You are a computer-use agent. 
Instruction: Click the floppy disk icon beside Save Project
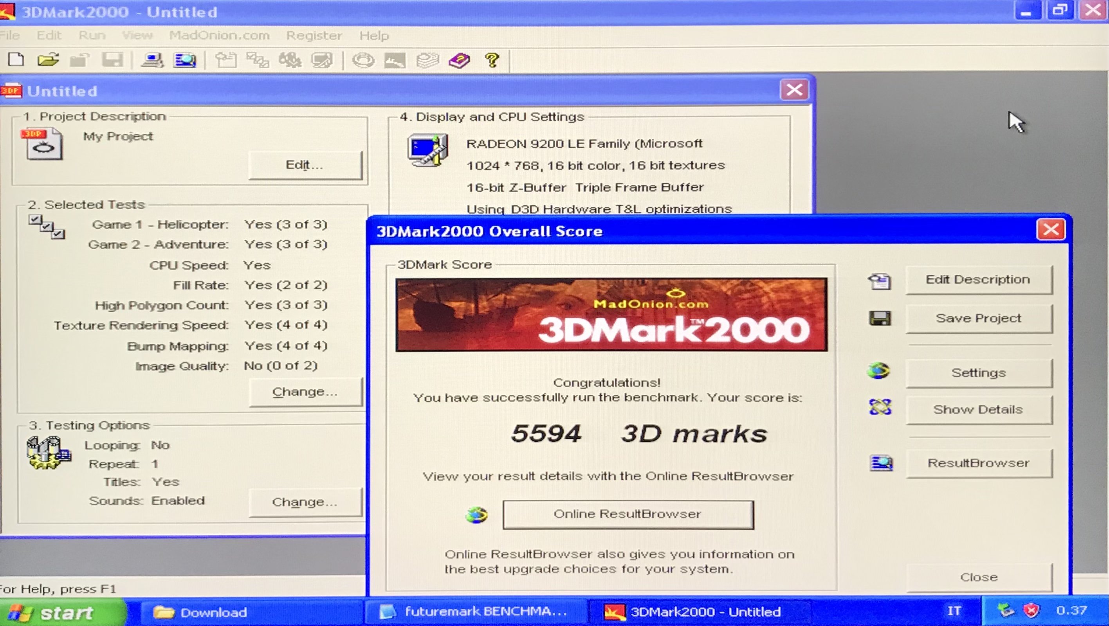click(x=880, y=318)
